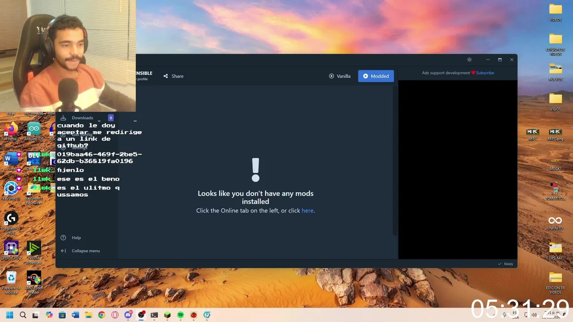Image resolution: width=573 pixels, height=322 pixels.
Task: Open Google Chrome from the taskbar
Action: [x=102, y=315]
